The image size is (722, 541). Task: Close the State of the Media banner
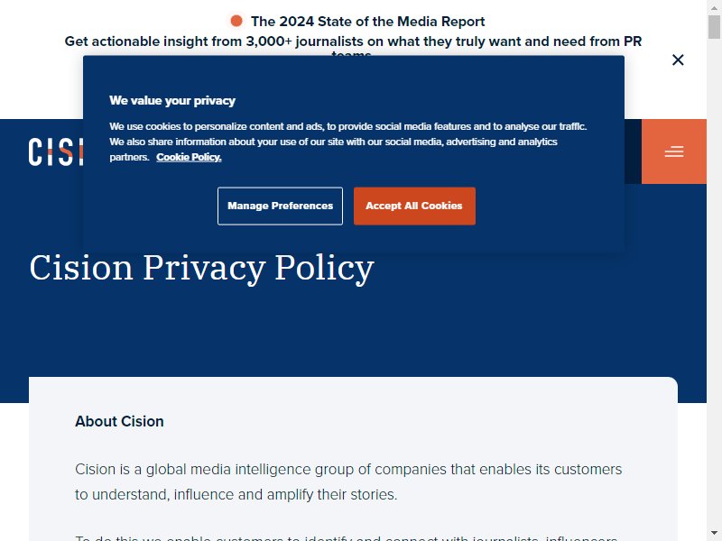pos(678,60)
